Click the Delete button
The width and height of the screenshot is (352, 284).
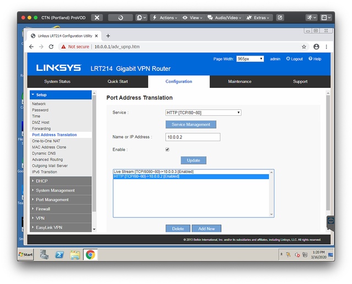(178, 229)
